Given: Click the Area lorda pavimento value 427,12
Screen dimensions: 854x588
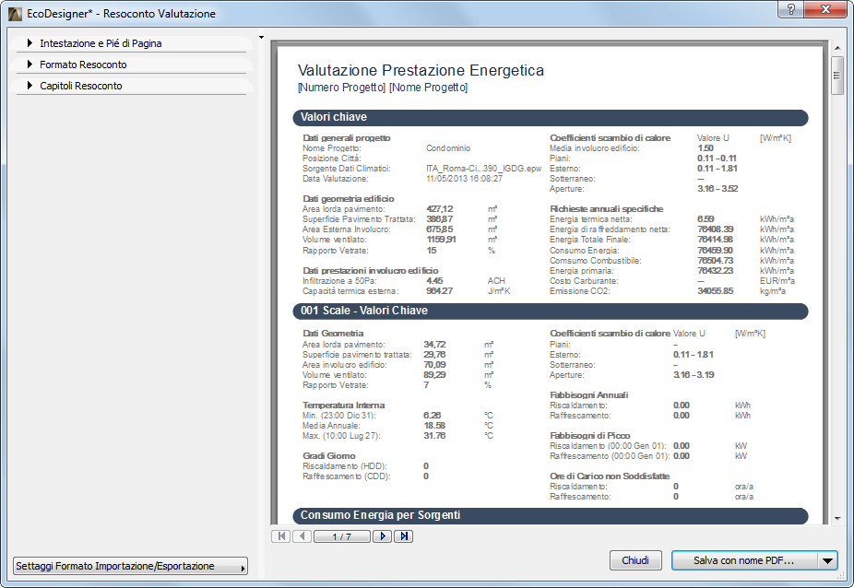Looking at the screenshot, I should click(x=440, y=209).
